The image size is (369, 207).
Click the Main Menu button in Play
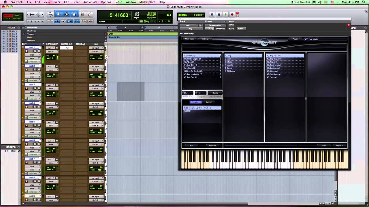190,39
